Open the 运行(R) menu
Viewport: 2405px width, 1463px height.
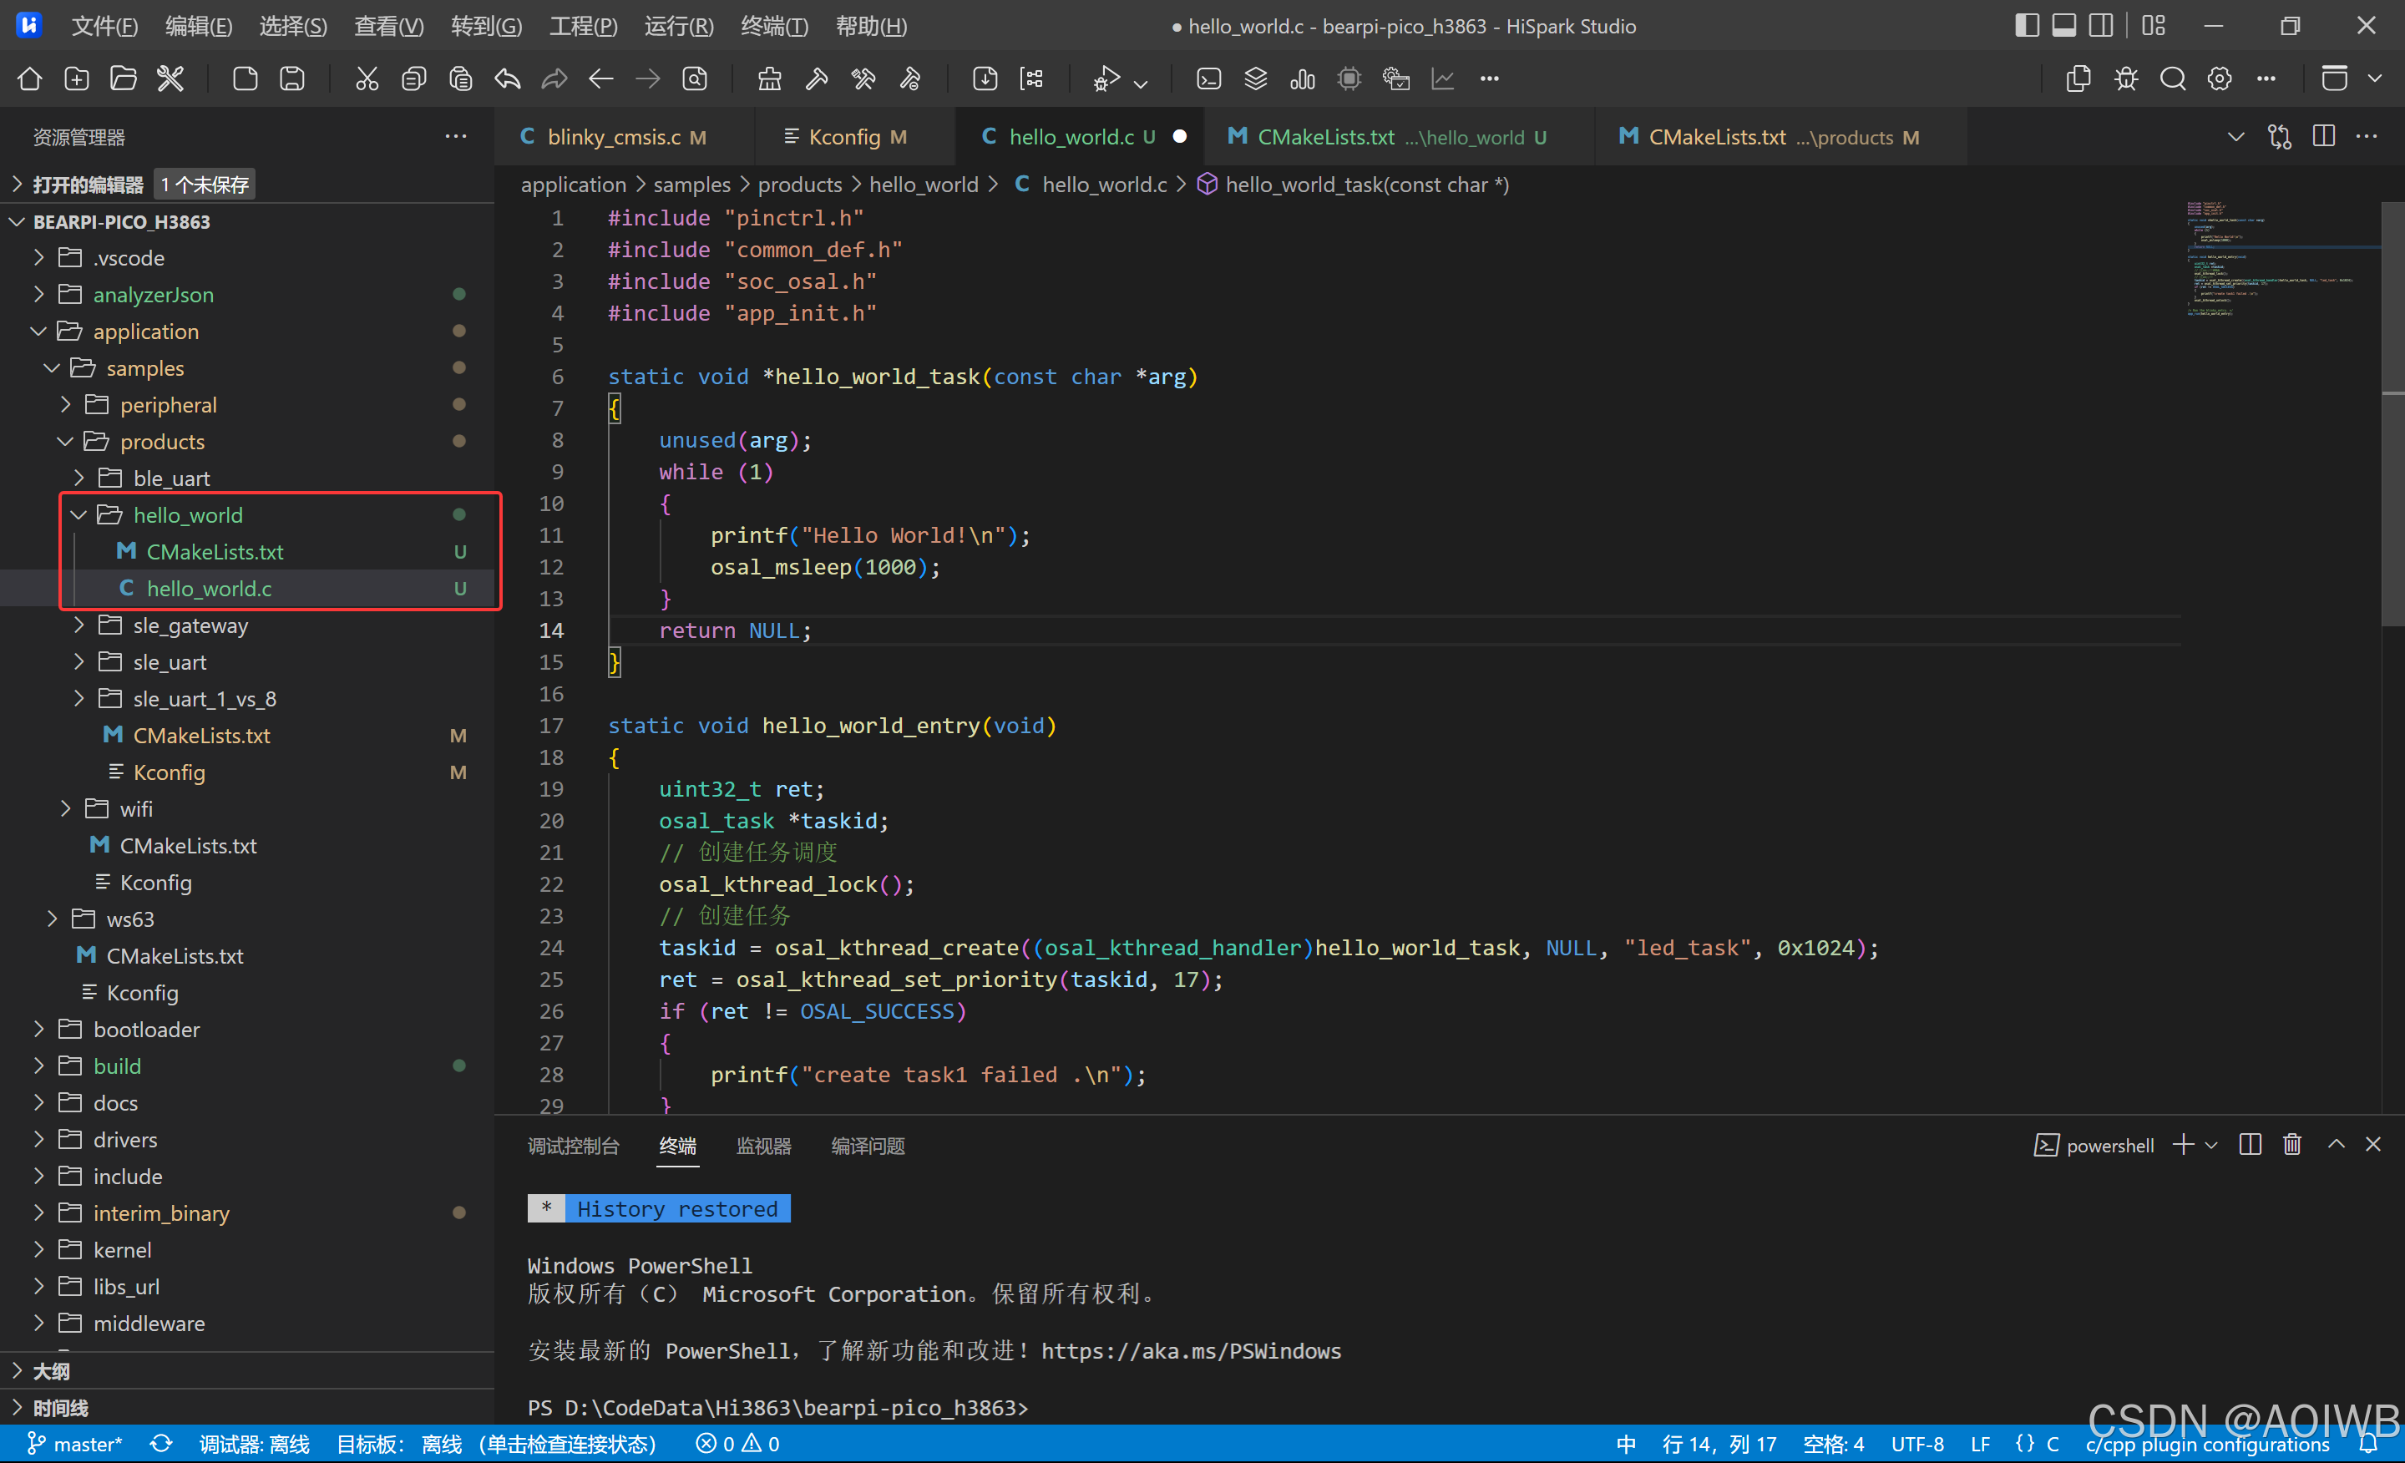[x=678, y=27]
